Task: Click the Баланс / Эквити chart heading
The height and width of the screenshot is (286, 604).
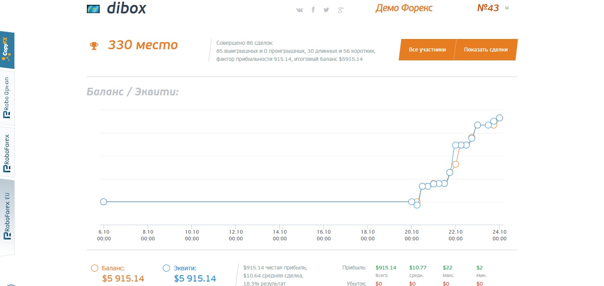Action: (x=133, y=92)
